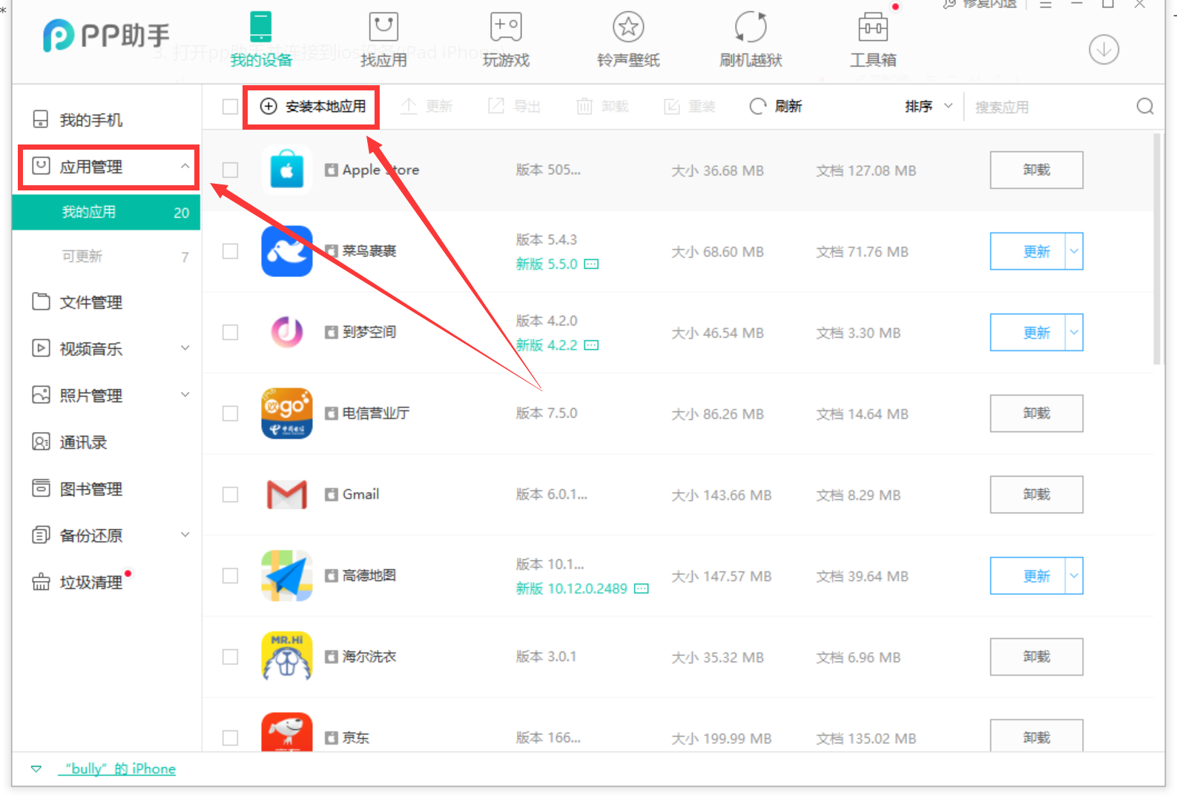Open update dropdown arrow for 到梦空间

click(x=1074, y=332)
